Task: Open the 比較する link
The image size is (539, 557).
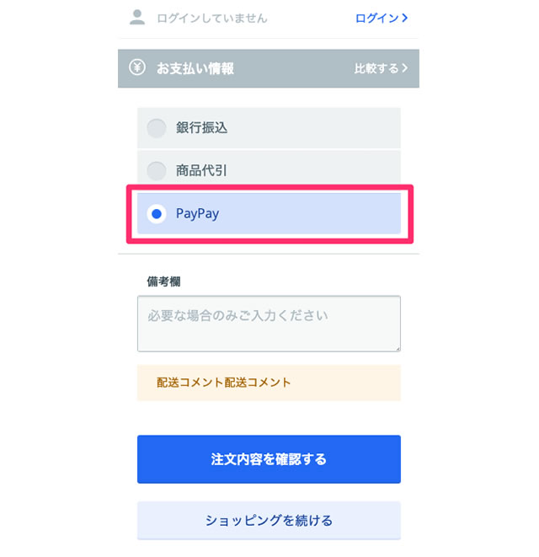Action: [376, 68]
